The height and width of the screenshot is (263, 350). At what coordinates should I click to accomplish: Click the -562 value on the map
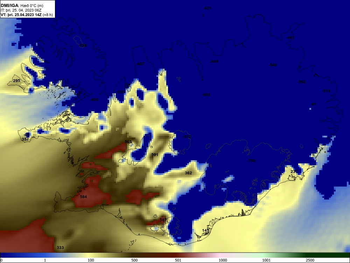302,82
